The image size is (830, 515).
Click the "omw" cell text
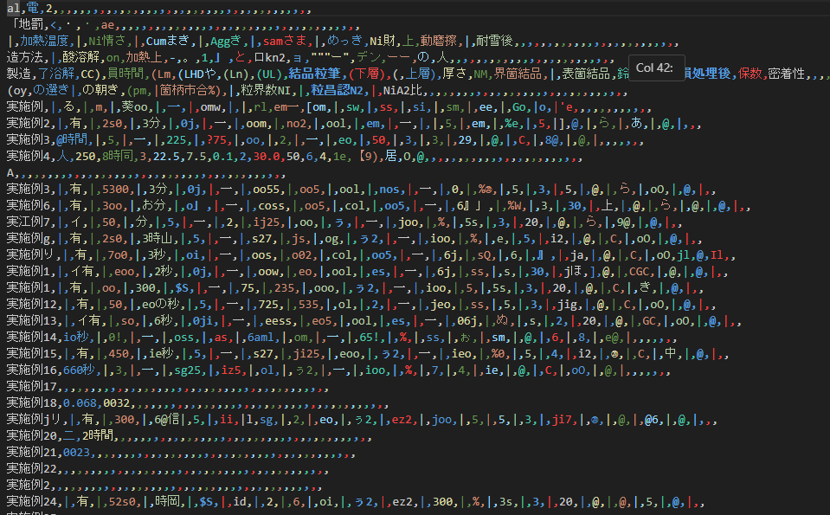pos(210,107)
